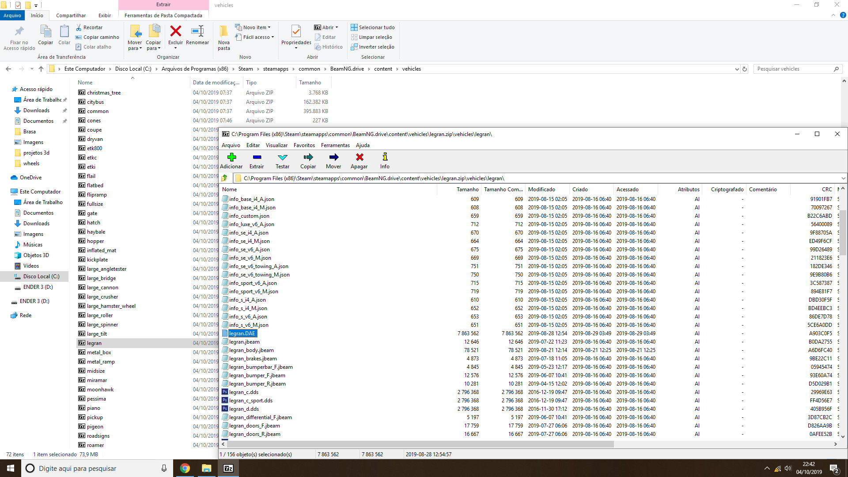Click Renomear in the Explorer ribbon

(197, 35)
